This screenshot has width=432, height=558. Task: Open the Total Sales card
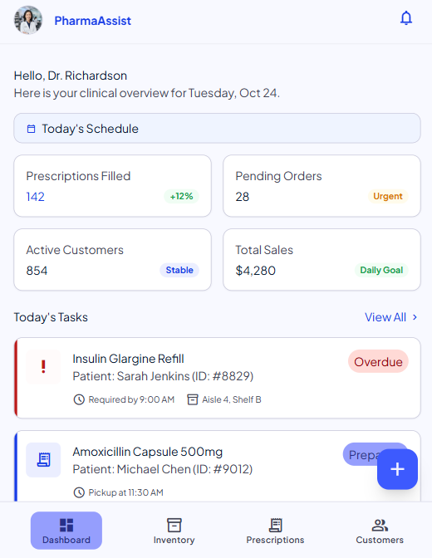[x=322, y=260]
